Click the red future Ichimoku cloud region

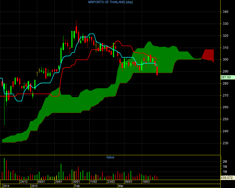pyautogui.click(x=209, y=55)
